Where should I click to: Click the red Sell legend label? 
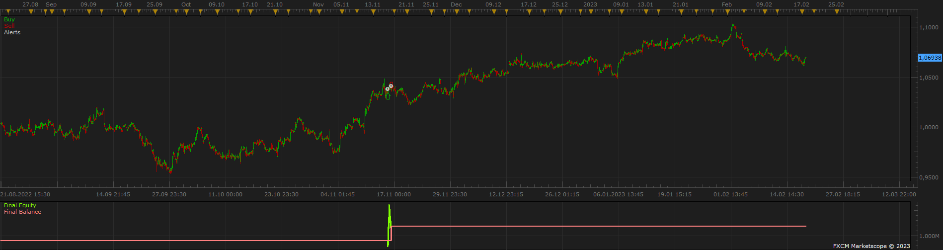click(9, 25)
